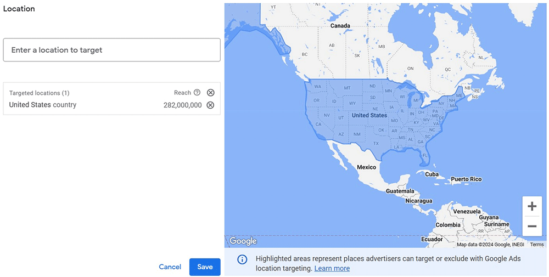549x277 pixels.
Task: Open the map Terms link
Action: click(536, 245)
